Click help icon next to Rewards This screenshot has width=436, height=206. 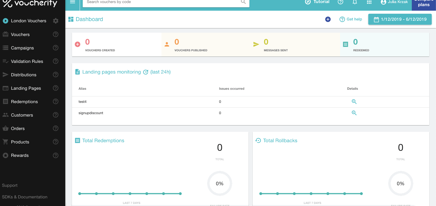[x=55, y=155]
